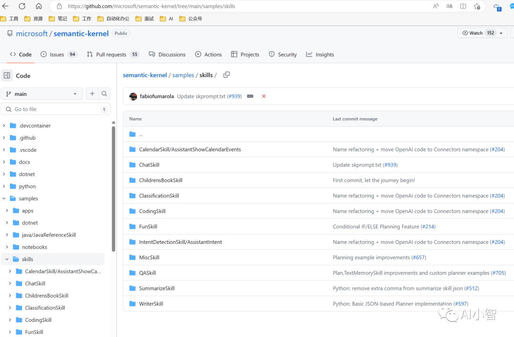Open microsoft organization link
514x337 pixels.
32,33
